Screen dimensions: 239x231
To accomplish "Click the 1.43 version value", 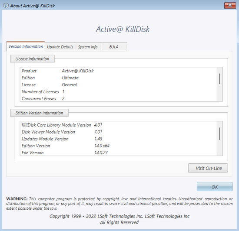I will tap(98, 139).
